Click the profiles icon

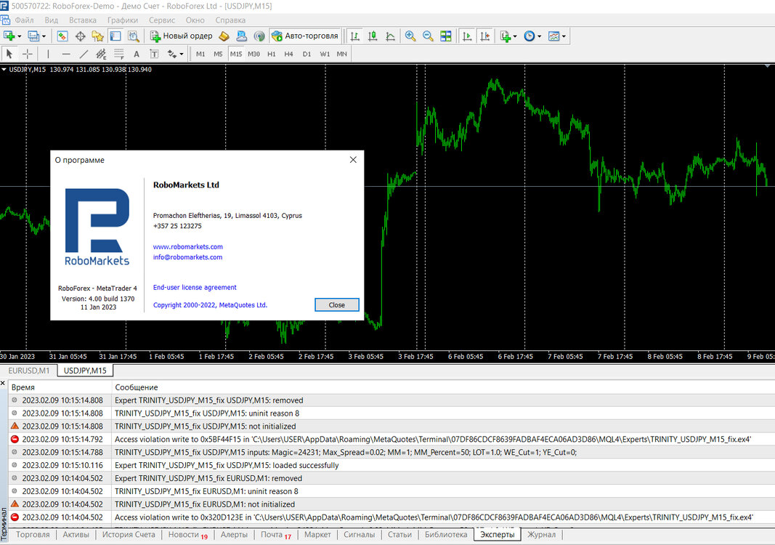point(33,36)
